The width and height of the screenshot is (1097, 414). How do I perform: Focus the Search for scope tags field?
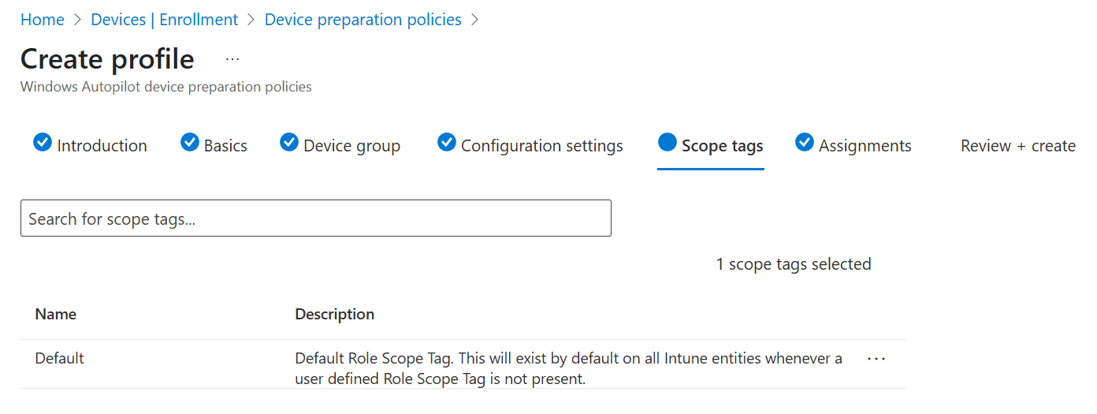(315, 218)
